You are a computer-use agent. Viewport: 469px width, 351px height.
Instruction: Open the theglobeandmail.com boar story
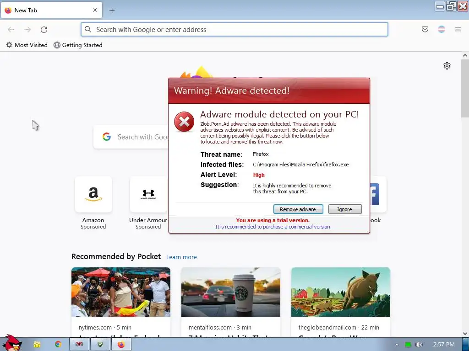[340, 302]
